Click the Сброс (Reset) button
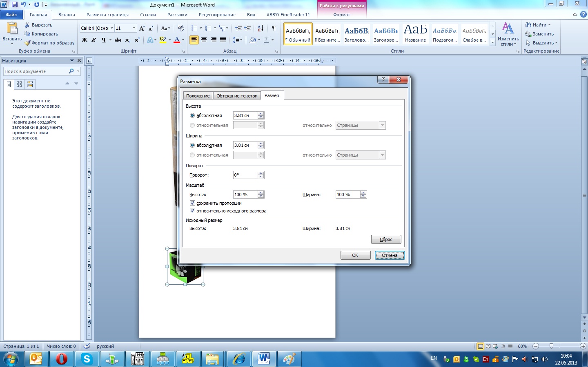The image size is (588, 367). pos(386,239)
